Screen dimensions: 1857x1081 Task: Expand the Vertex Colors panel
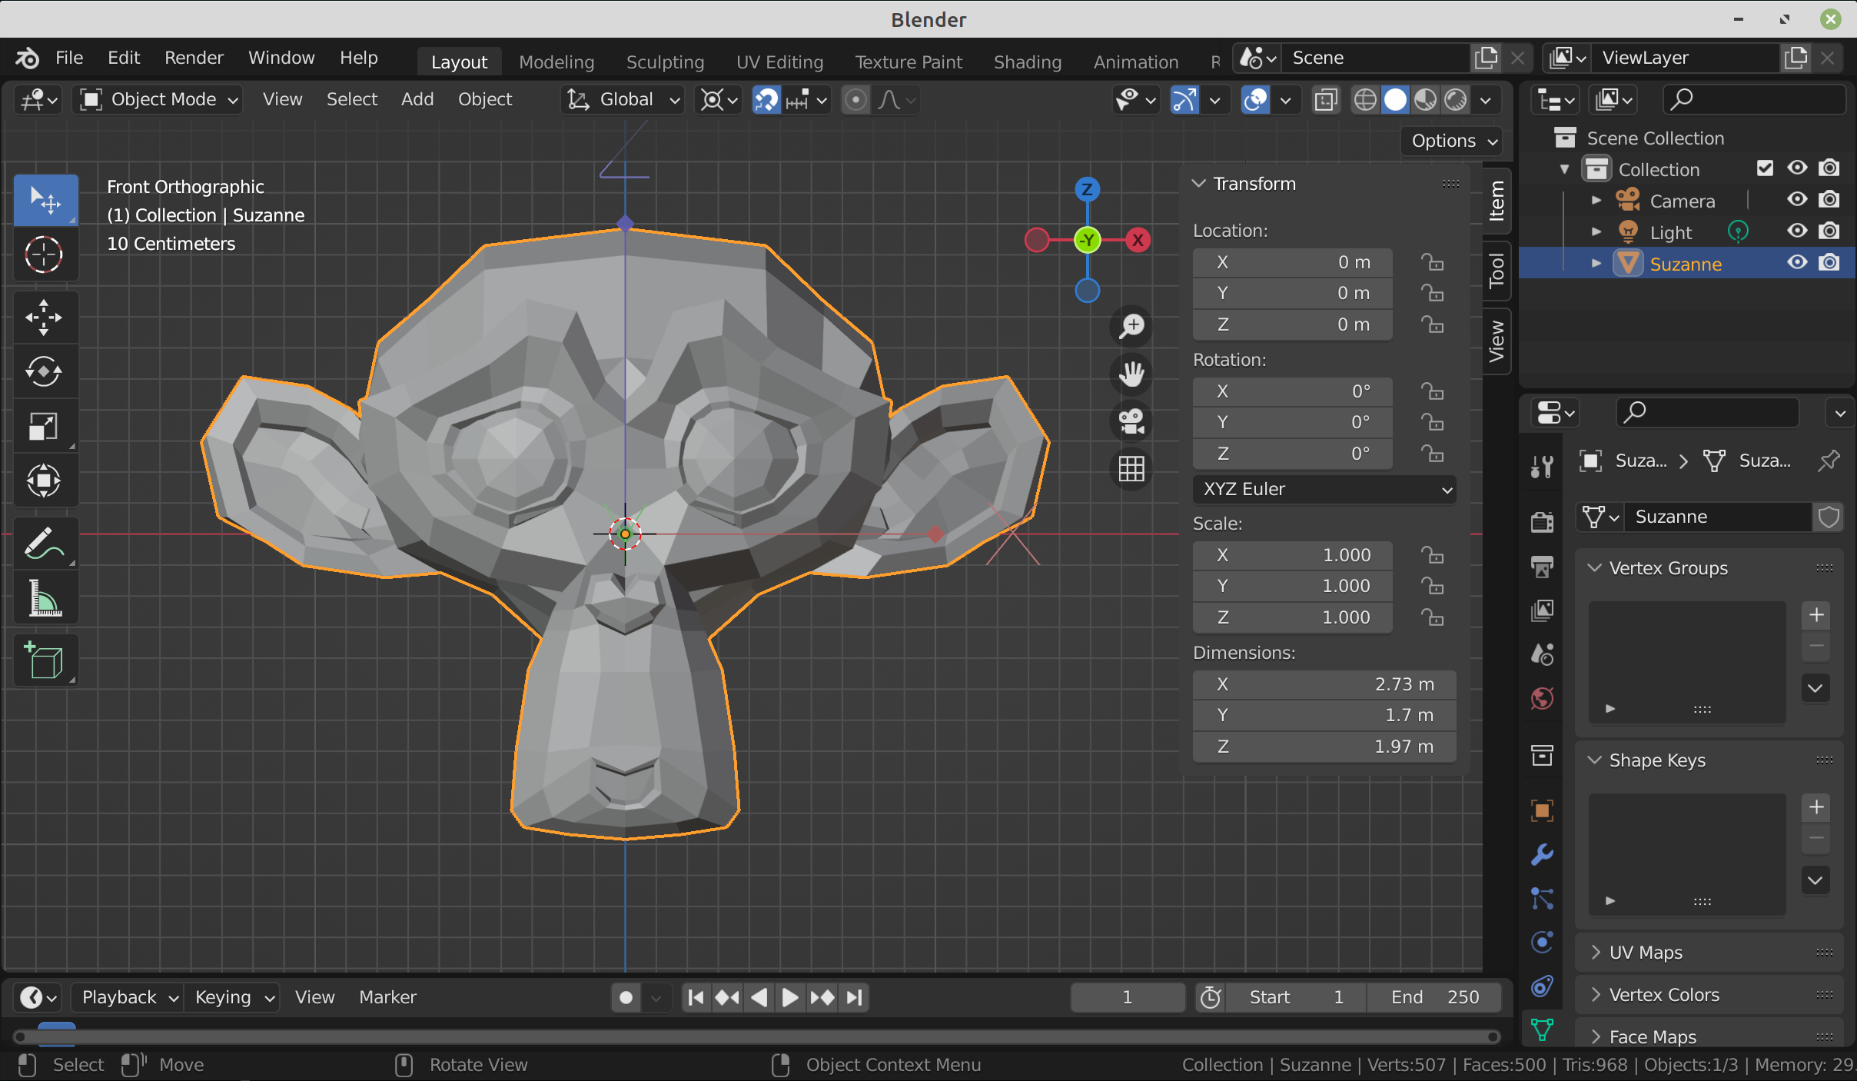1709,995
